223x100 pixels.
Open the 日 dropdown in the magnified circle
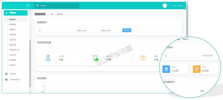point(180,56)
